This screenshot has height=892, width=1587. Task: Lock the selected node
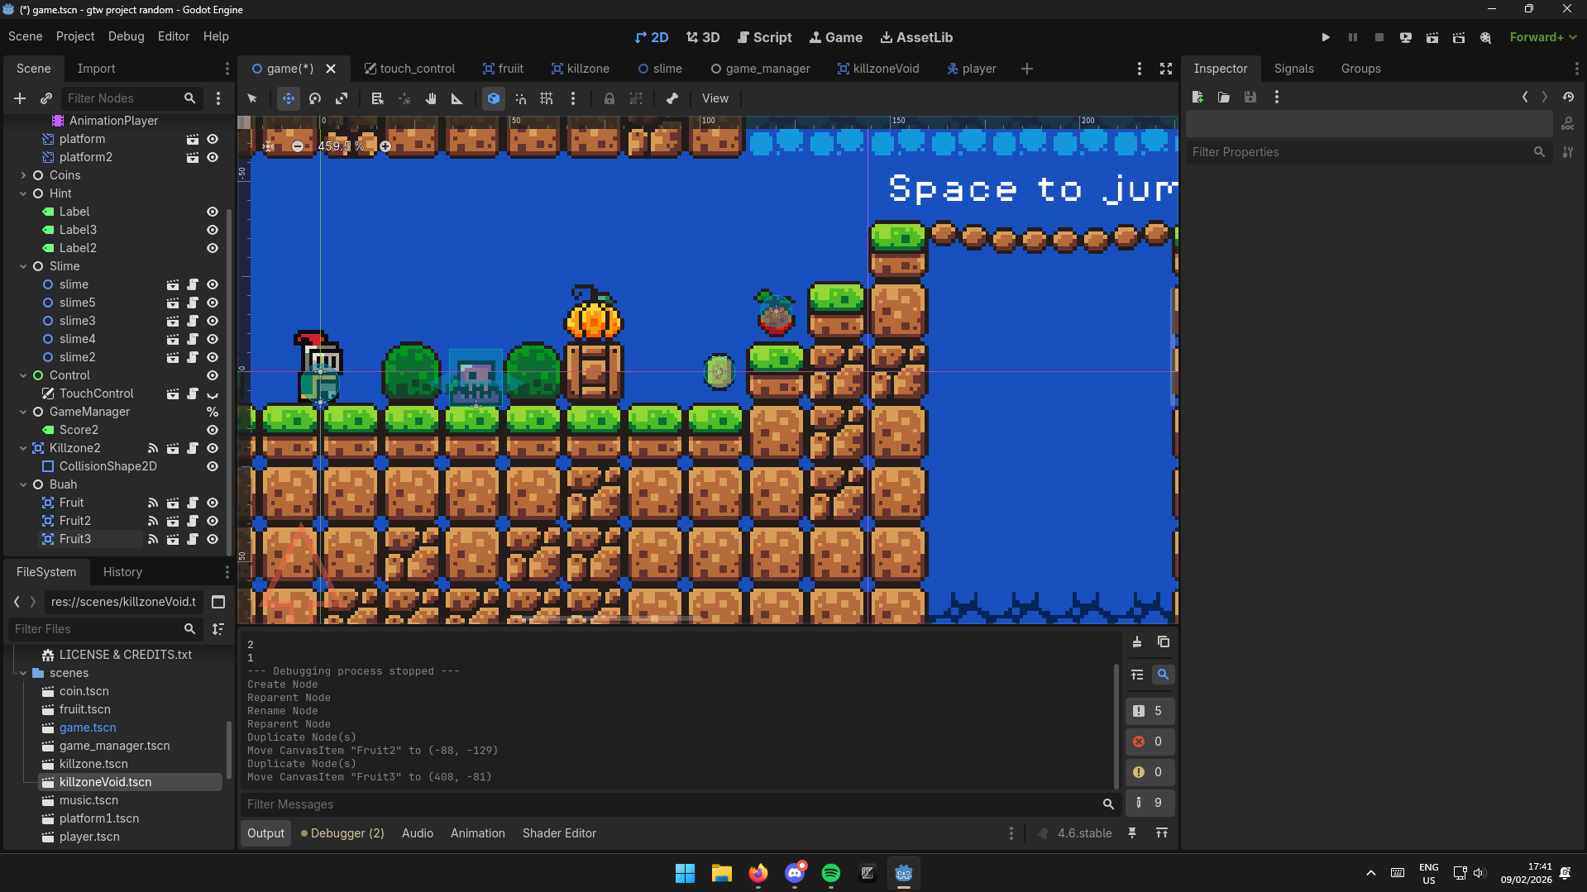click(609, 98)
